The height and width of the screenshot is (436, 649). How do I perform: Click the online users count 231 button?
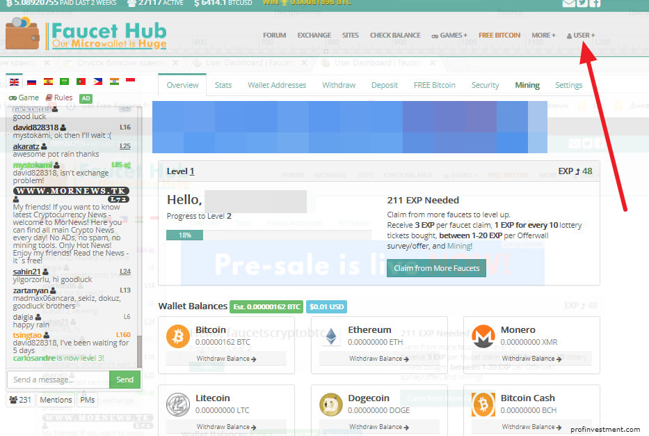pos(21,400)
